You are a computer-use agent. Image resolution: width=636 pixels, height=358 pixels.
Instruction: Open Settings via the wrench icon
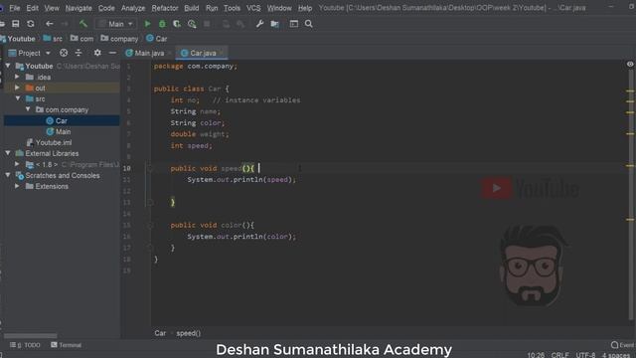point(260,24)
